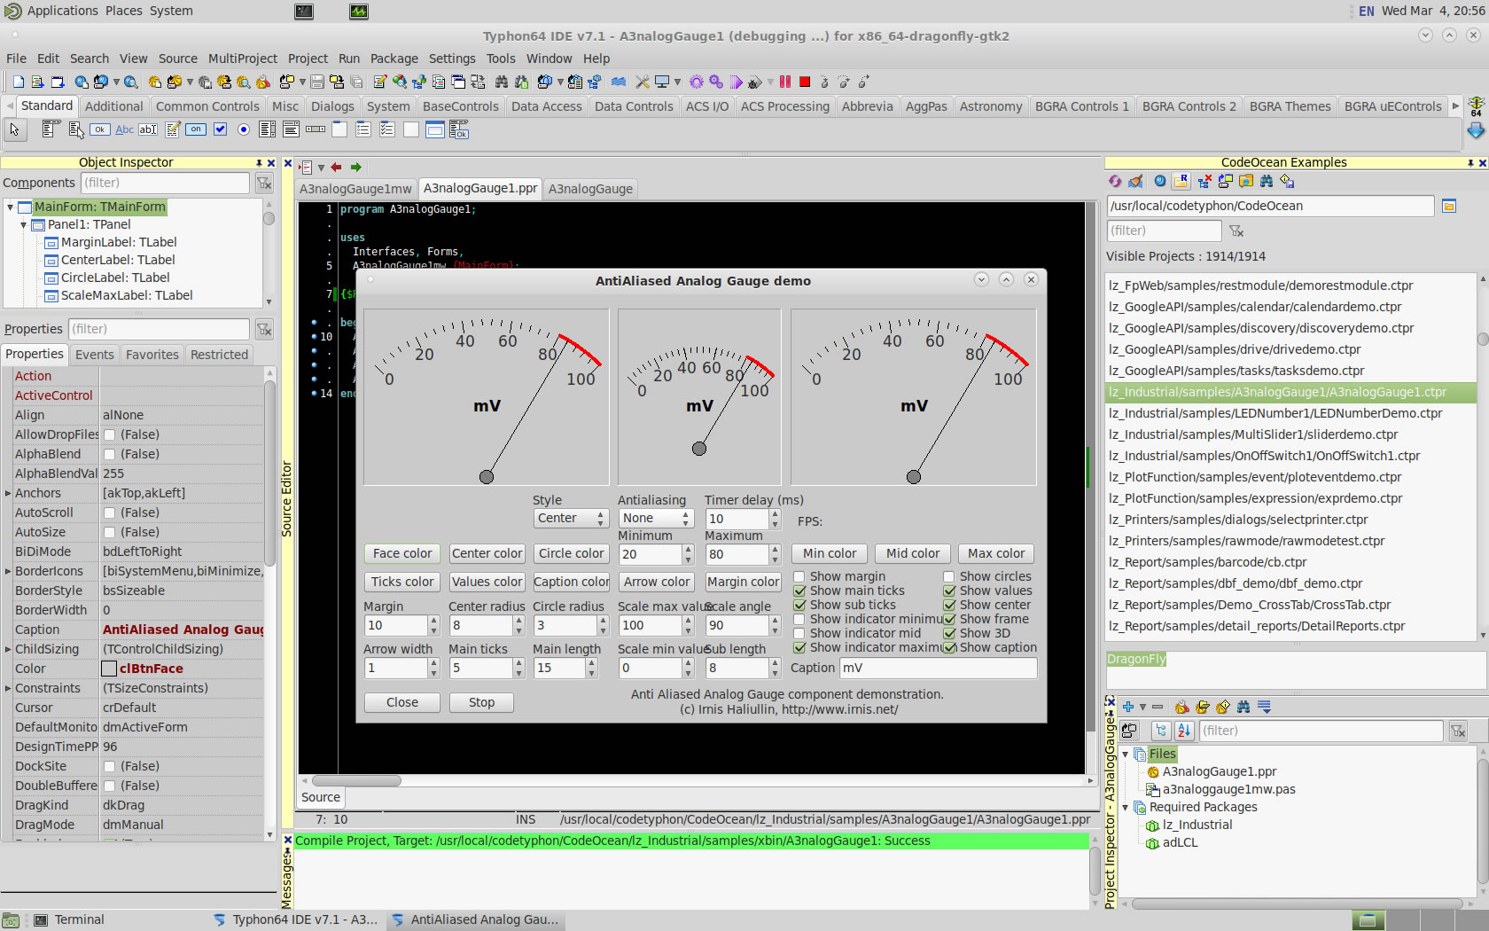Select the TEdit component in Standard palette

point(148,129)
